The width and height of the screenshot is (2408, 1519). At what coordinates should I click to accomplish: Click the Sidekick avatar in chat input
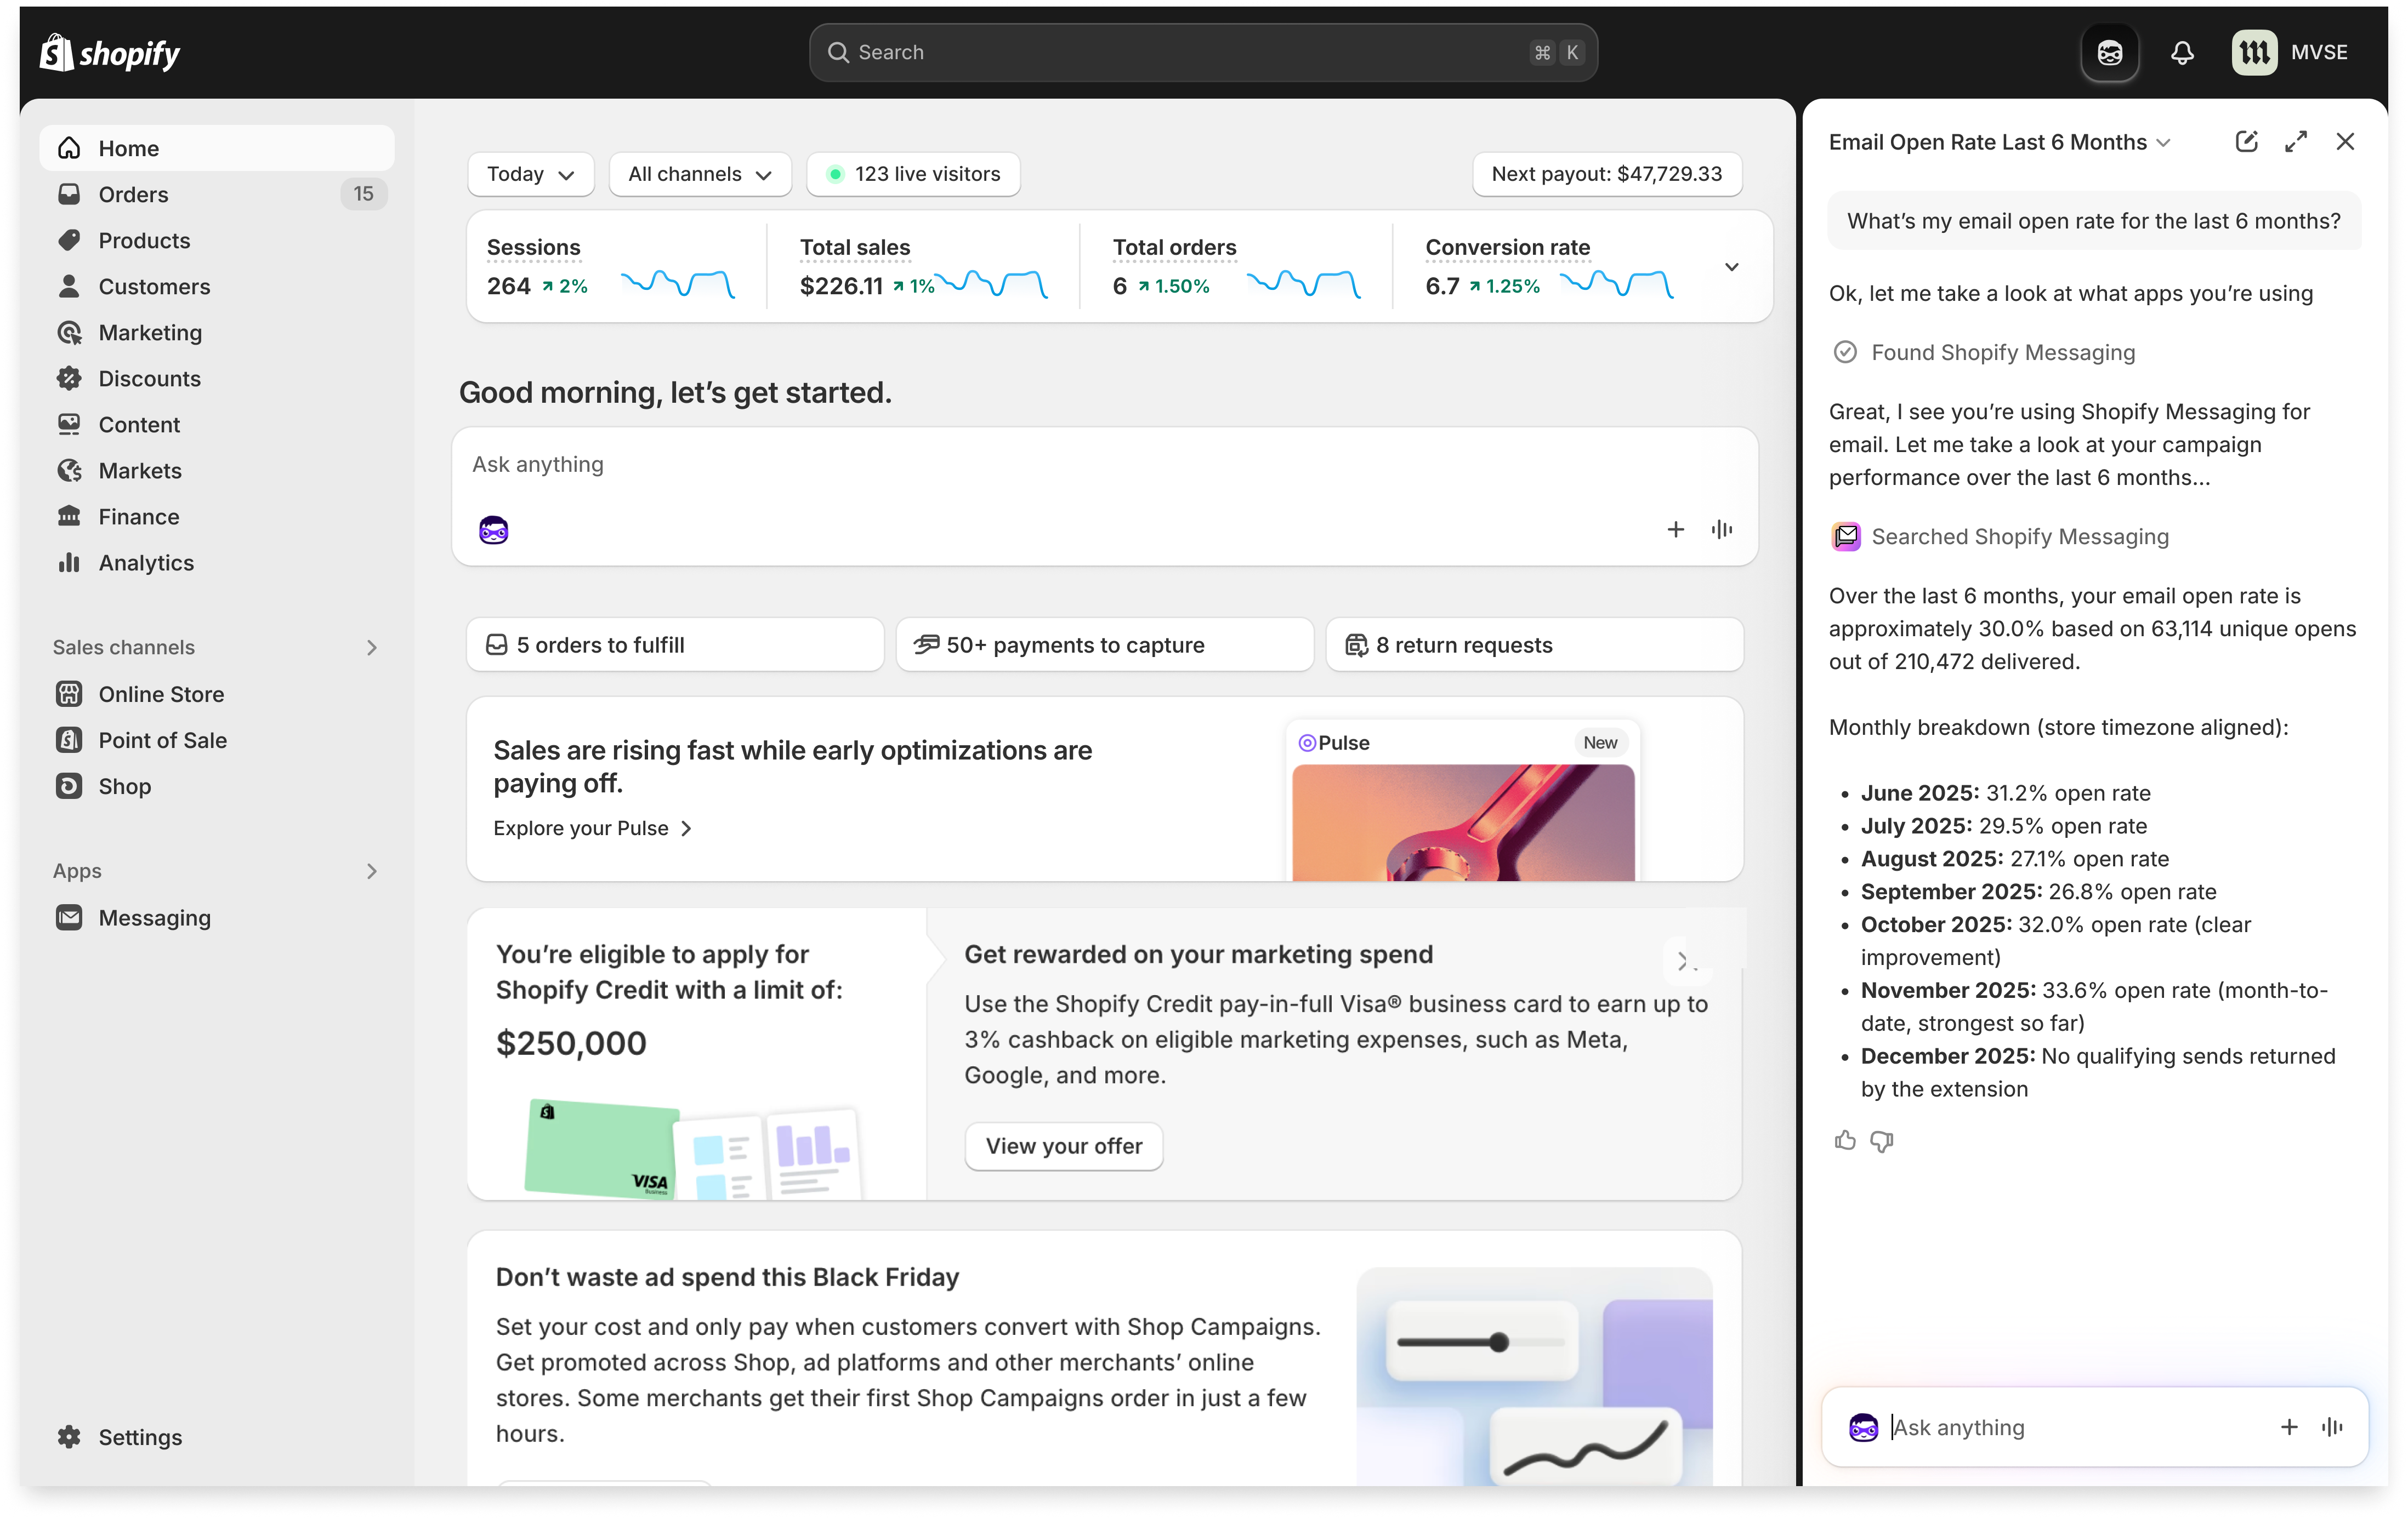pyautogui.click(x=1863, y=1427)
